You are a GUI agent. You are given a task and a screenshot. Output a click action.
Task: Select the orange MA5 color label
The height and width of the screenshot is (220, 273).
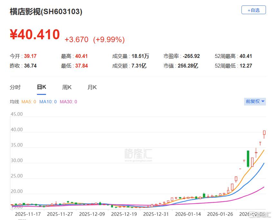[x=29, y=101]
